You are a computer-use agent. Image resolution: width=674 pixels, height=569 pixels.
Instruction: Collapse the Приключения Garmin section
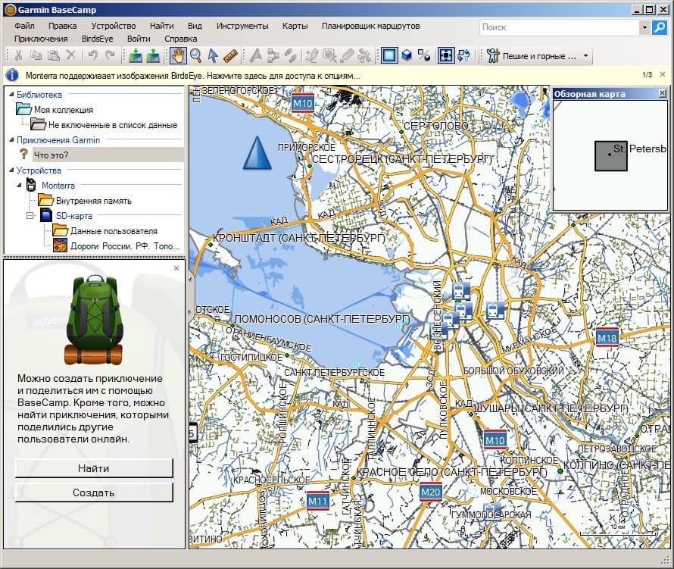click(x=11, y=139)
